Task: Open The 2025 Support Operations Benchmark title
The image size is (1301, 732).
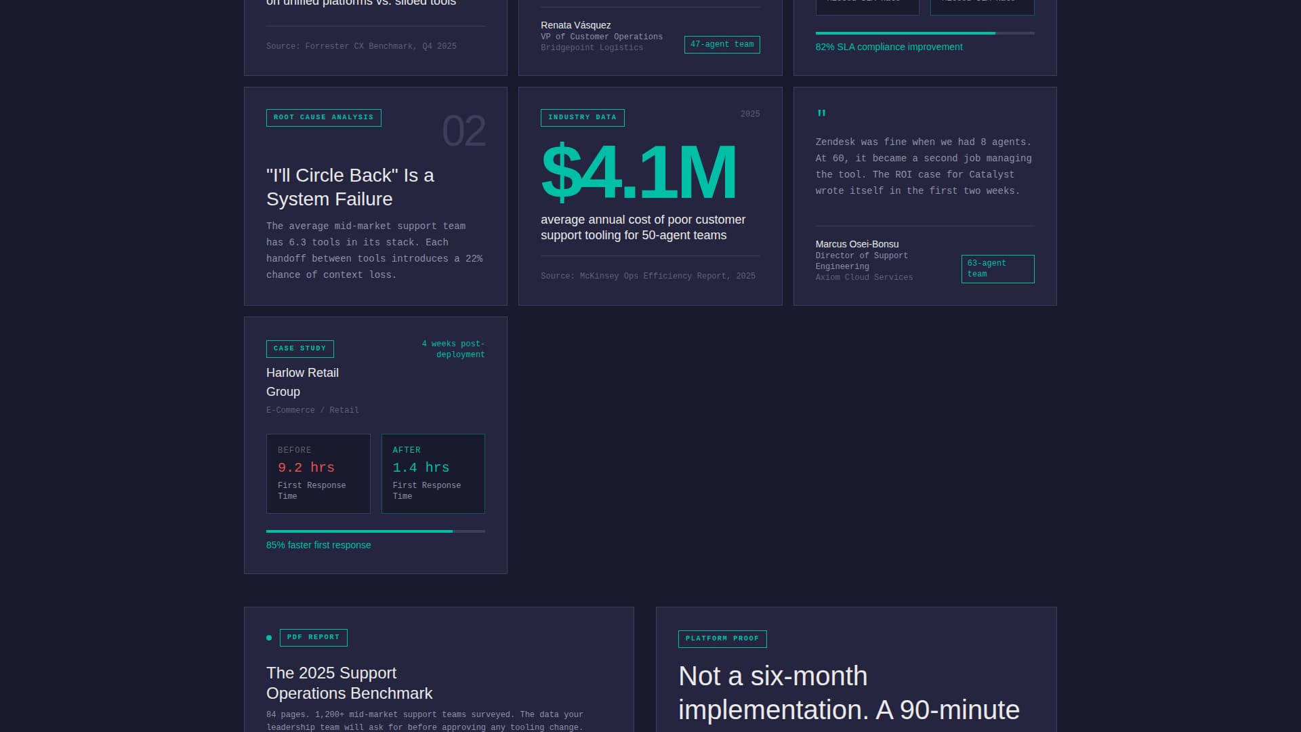Action: tap(349, 683)
